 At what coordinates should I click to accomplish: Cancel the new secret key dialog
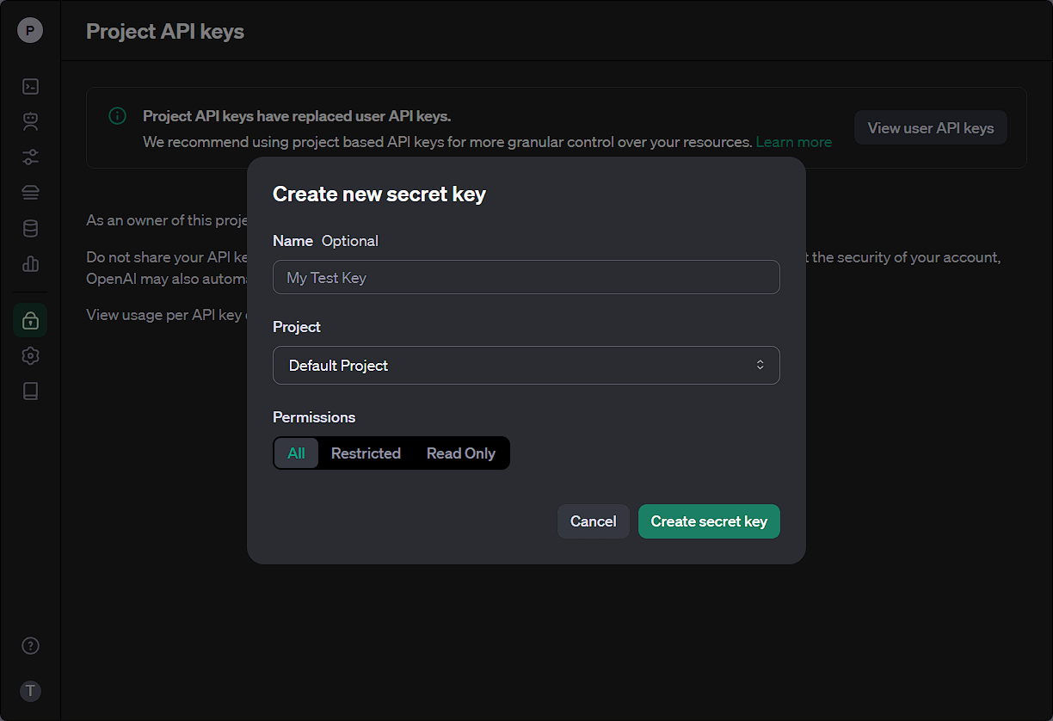pos(593,521)
